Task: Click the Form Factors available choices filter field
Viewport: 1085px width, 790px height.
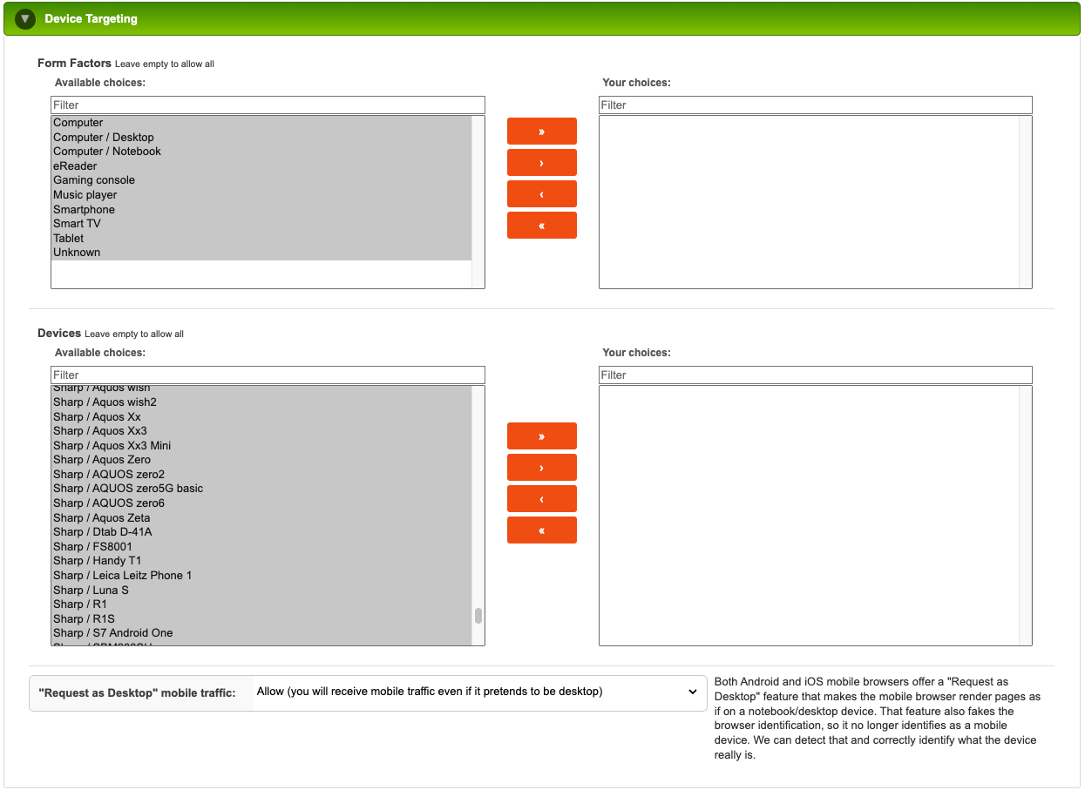Action: coord(267,105)
